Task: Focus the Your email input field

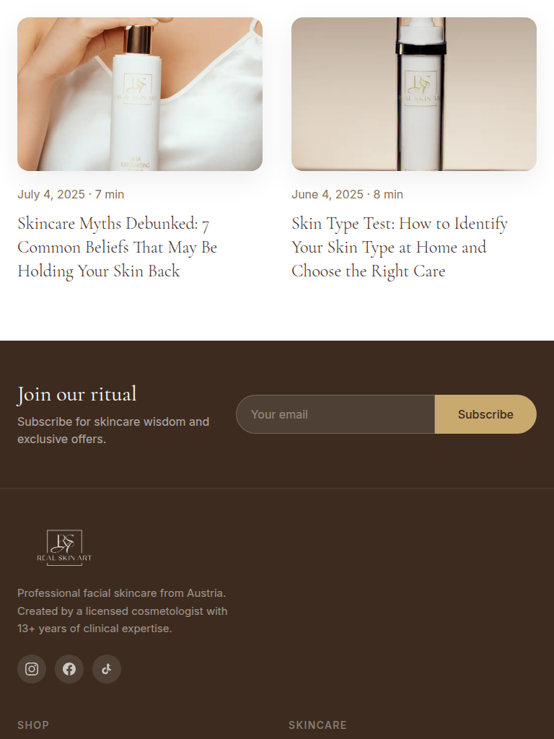Action: tap(335, 414)
